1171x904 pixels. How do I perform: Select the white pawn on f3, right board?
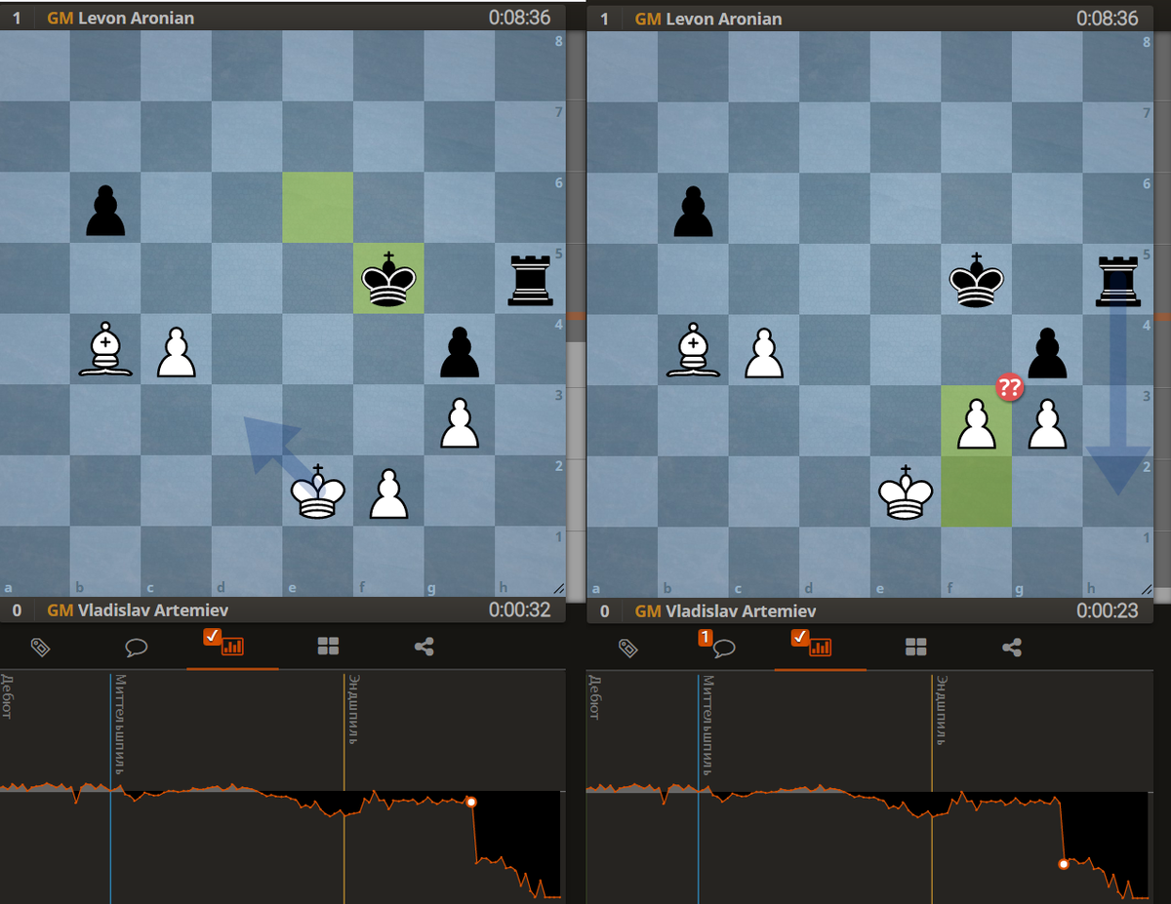pyautogui.click(x=976, y=422)
